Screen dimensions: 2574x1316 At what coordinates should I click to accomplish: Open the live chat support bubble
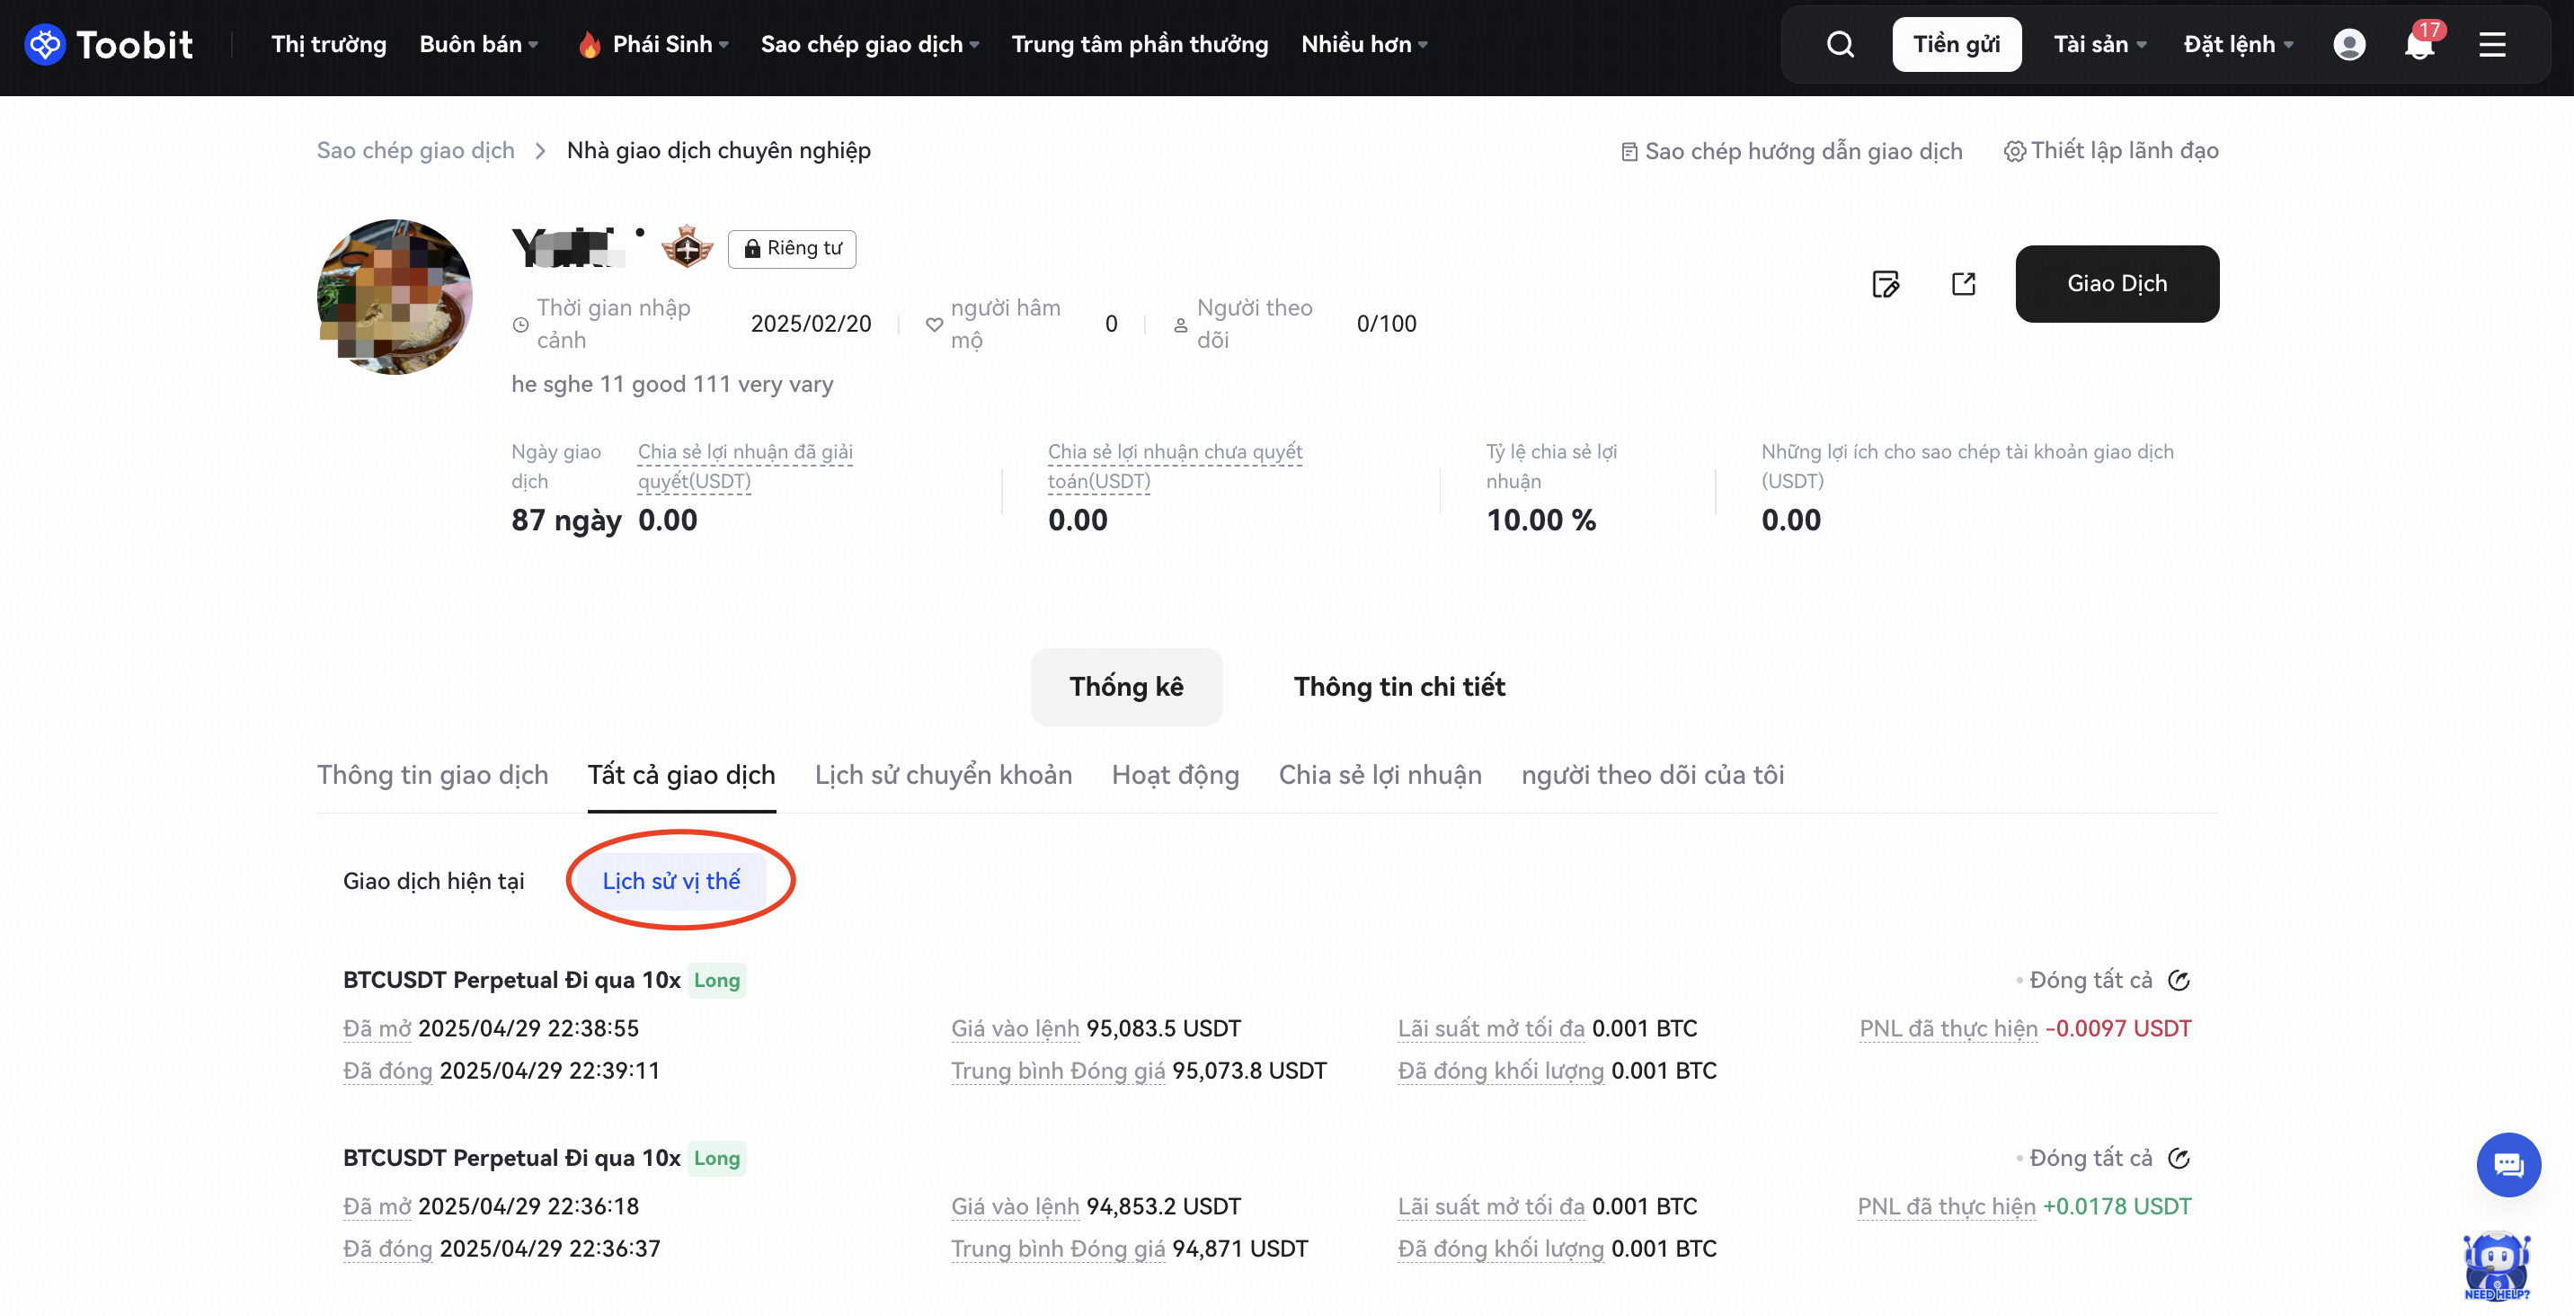[2508, 1165]
